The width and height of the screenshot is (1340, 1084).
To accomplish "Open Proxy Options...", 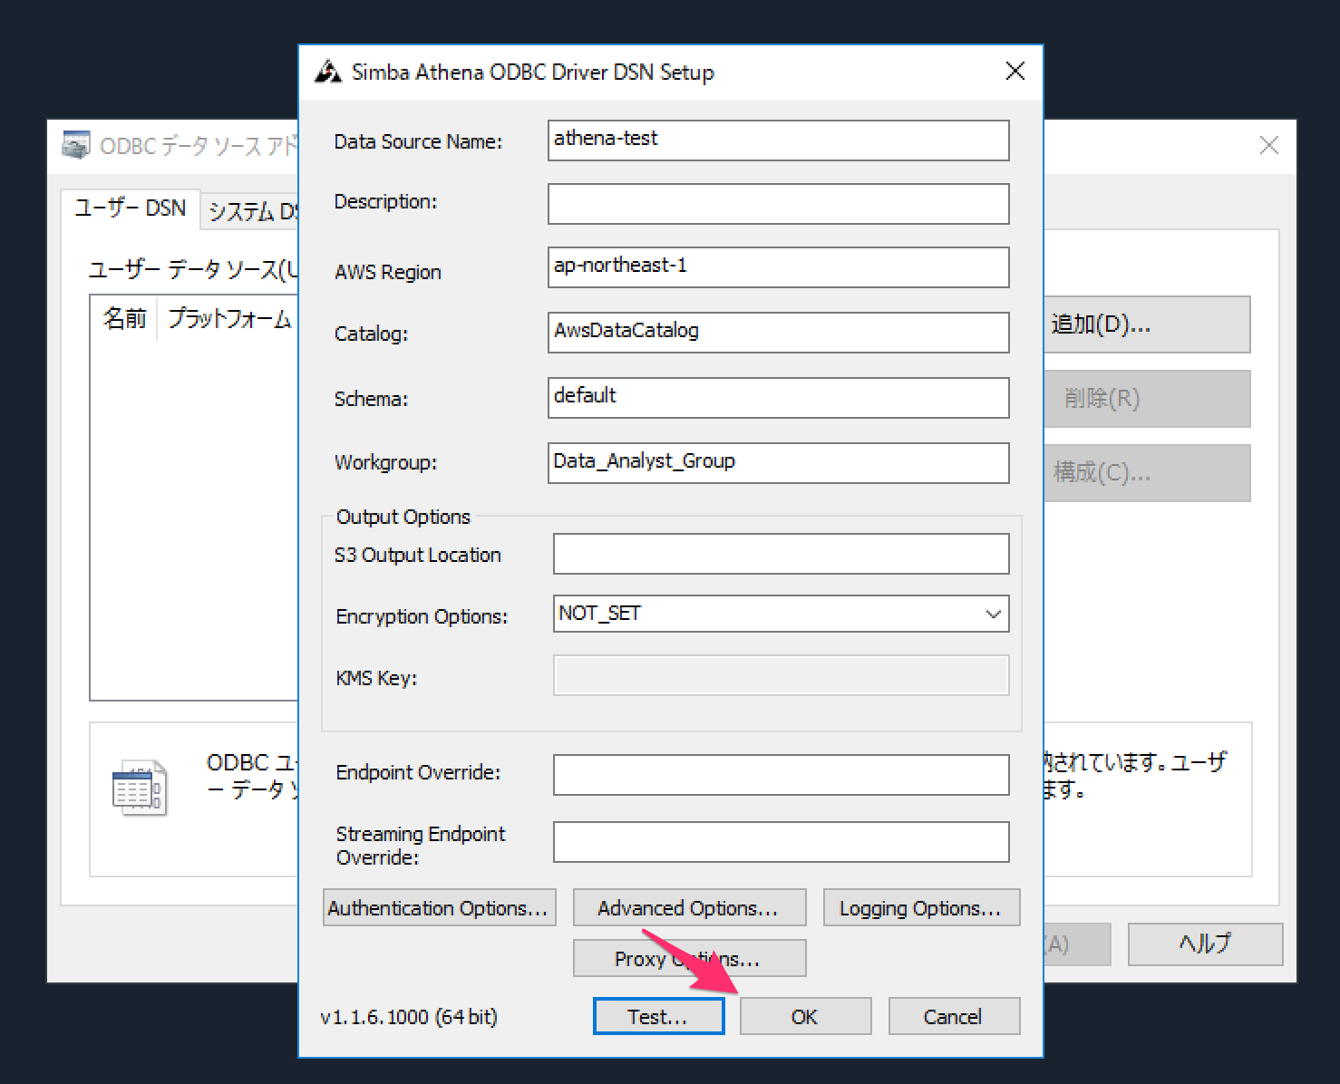I will coord(689,959).
